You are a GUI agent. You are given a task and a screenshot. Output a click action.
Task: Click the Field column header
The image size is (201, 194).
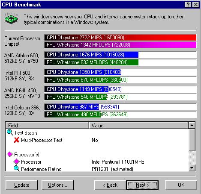click(47, 125)
